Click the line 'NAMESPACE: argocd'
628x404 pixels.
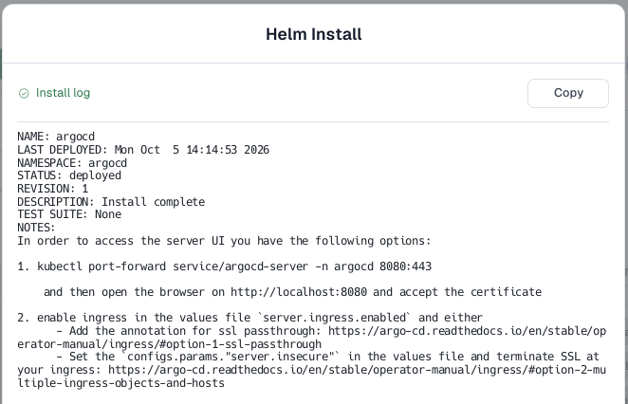point(72,163)
